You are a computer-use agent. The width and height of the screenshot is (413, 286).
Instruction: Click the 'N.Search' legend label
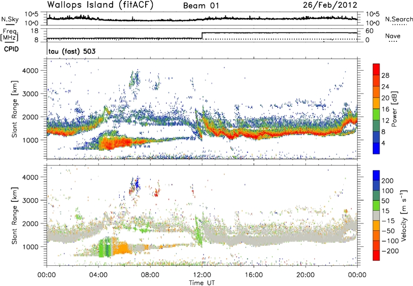tap(399, 19)
